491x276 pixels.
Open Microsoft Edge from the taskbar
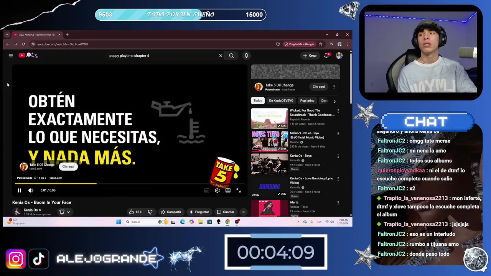(182, 222)
